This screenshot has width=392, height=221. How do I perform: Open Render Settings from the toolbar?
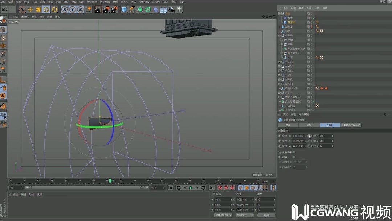[x=114, y=9]
